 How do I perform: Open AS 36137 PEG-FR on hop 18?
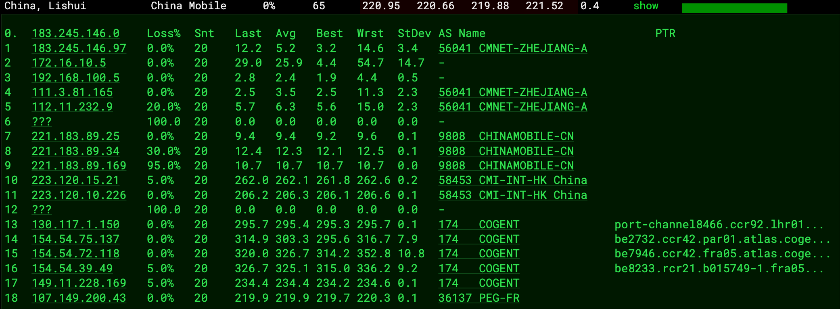(x=479, y=298)
